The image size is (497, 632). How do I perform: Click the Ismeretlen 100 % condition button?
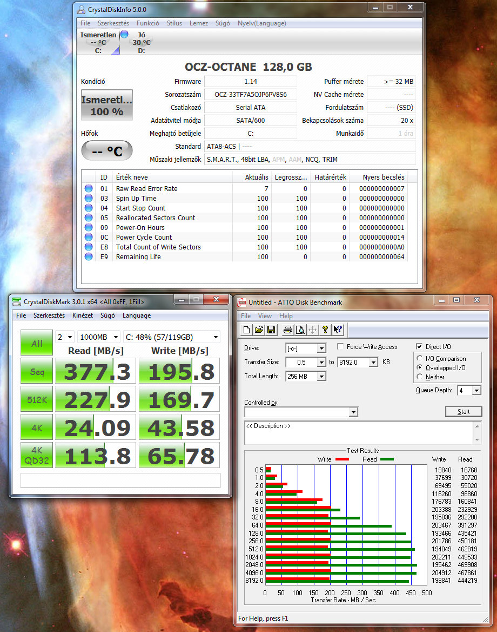click(x=106, y=105)
